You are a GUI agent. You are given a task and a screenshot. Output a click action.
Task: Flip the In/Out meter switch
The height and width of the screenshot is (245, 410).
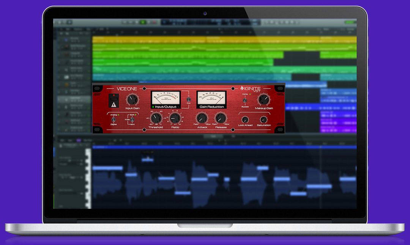(189, 100)
